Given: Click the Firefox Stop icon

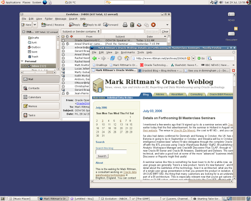Looking at the screenshot, I should pos(120,58).
